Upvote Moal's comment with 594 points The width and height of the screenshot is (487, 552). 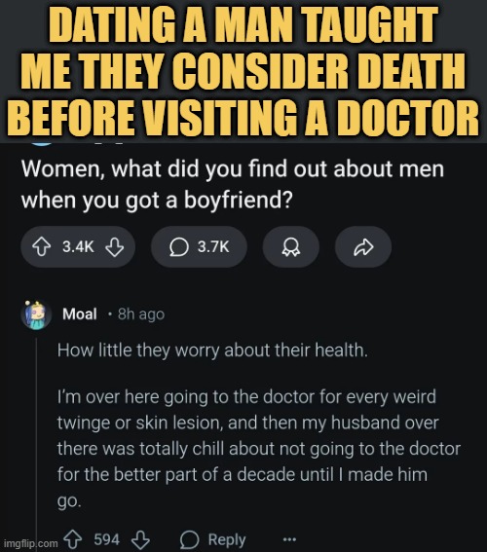72,539
